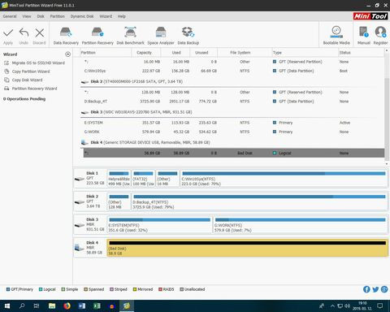
Task: Open the General menu
Action: pyautogui.click(x=10, y=16)
